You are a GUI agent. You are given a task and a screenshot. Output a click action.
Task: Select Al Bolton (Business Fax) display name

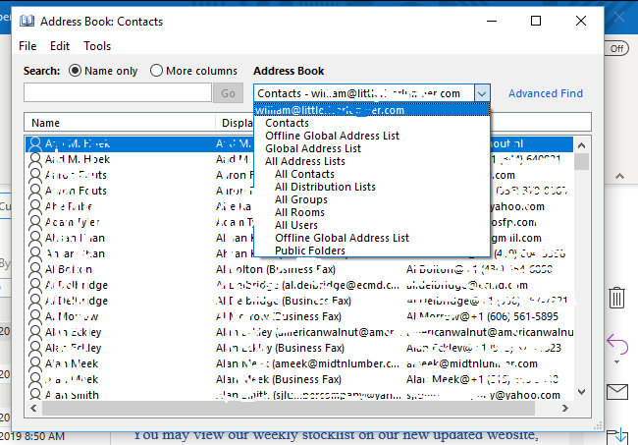click(276, 269)
